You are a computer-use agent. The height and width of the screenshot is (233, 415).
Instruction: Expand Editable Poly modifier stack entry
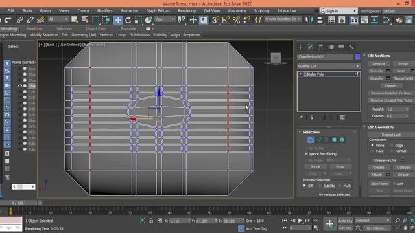(x=300, y=74)
